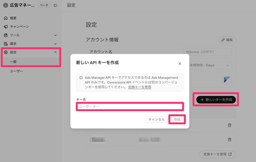Click the OpenAI logo icon
The height and width of the screenshot is (162, 256).
coord(6,5)
